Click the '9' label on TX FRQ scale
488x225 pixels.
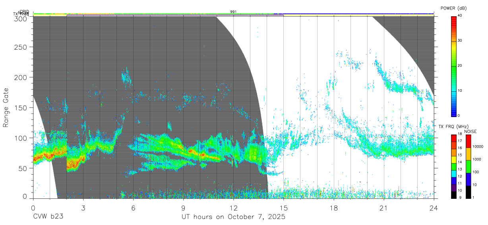[460, 197]
